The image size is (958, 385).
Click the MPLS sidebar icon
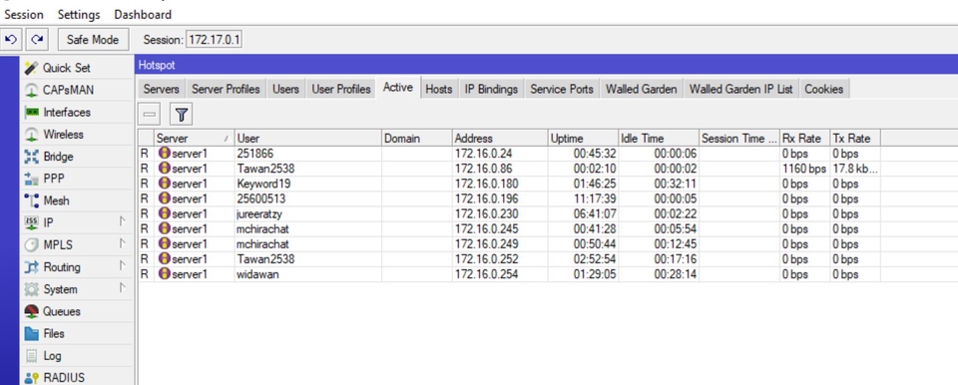(31, 245)
